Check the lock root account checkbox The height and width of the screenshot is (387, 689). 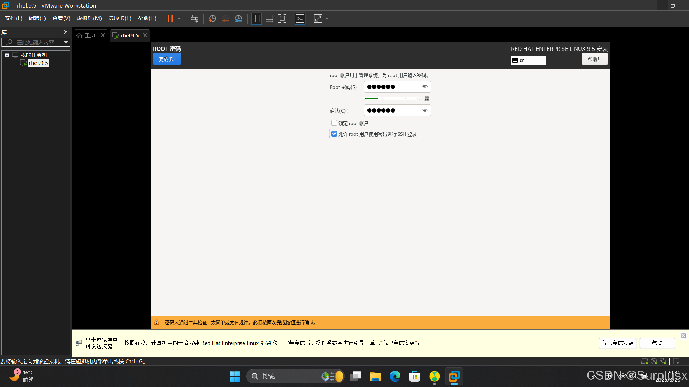pos(334,123)
